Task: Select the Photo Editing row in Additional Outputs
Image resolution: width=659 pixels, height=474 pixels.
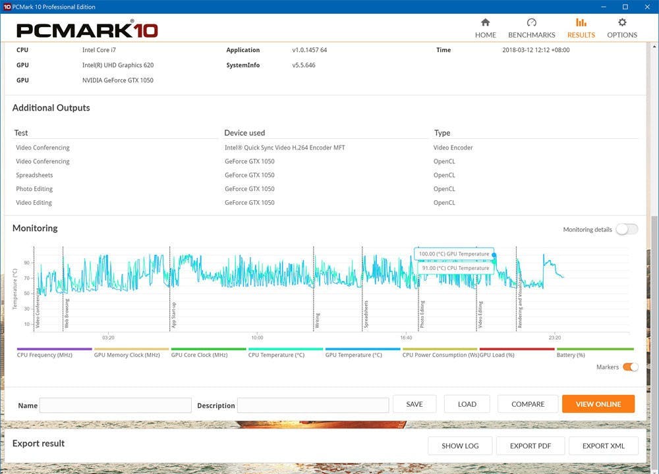Action: pyautogui.click(x=326, y=189)
